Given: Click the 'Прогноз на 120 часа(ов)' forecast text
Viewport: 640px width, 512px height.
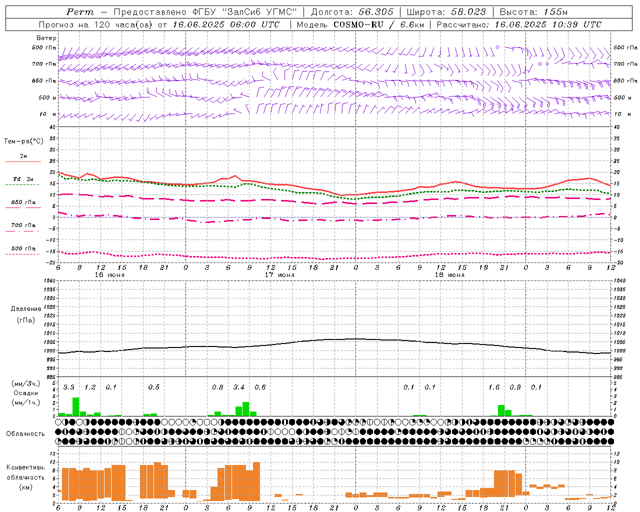Looking at the screenshot, I should [96, 24].
